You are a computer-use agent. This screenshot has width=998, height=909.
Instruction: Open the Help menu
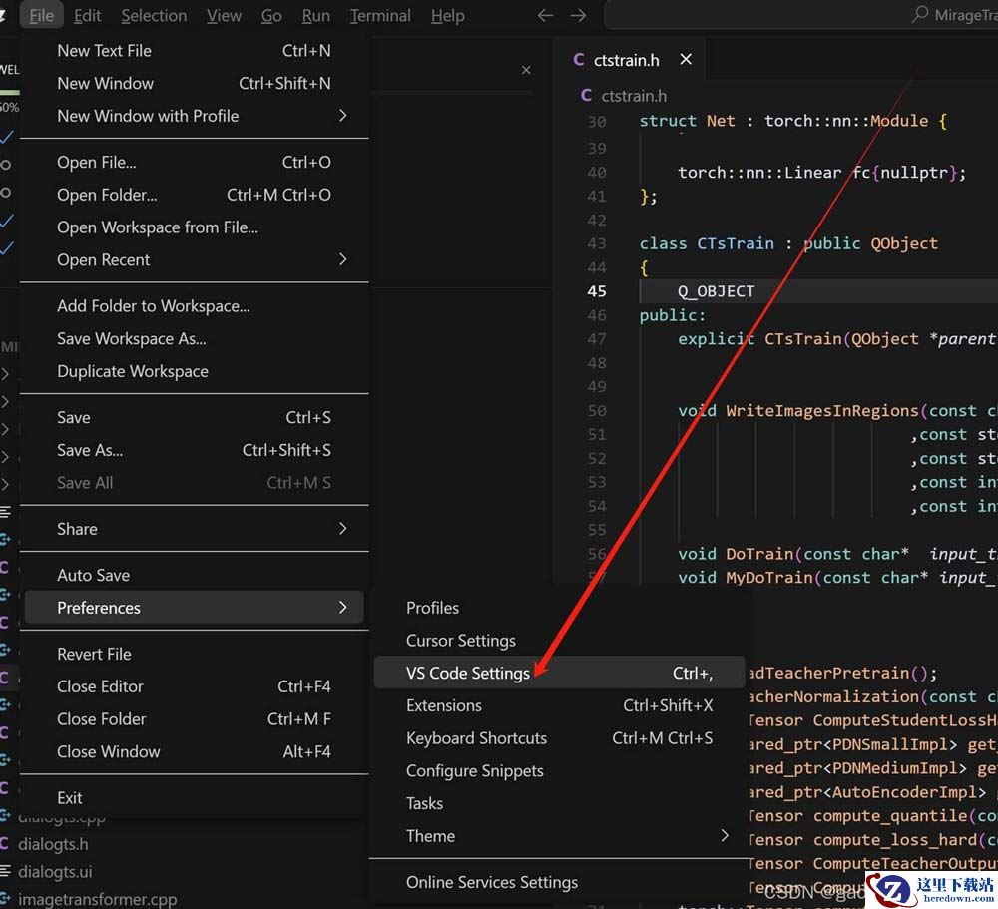pos(447,15)
